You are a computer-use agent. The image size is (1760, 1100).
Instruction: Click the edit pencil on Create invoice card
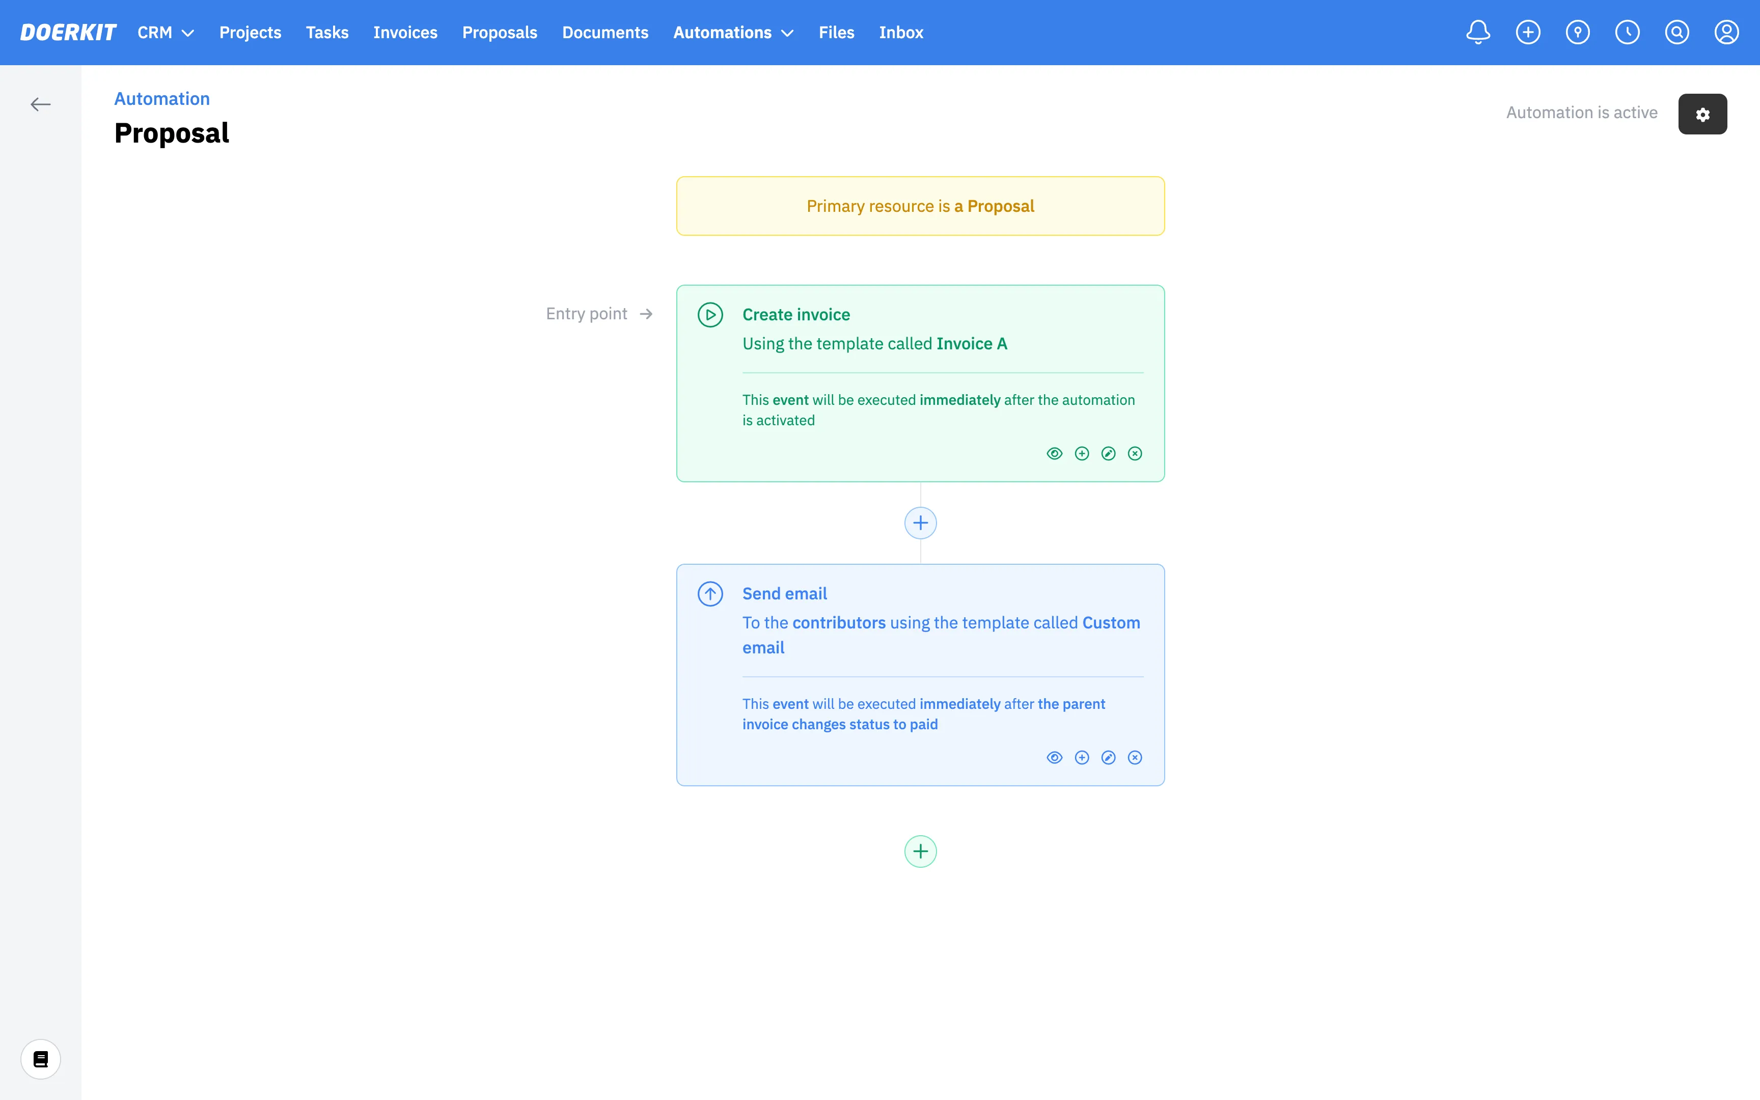(1108, 454)
